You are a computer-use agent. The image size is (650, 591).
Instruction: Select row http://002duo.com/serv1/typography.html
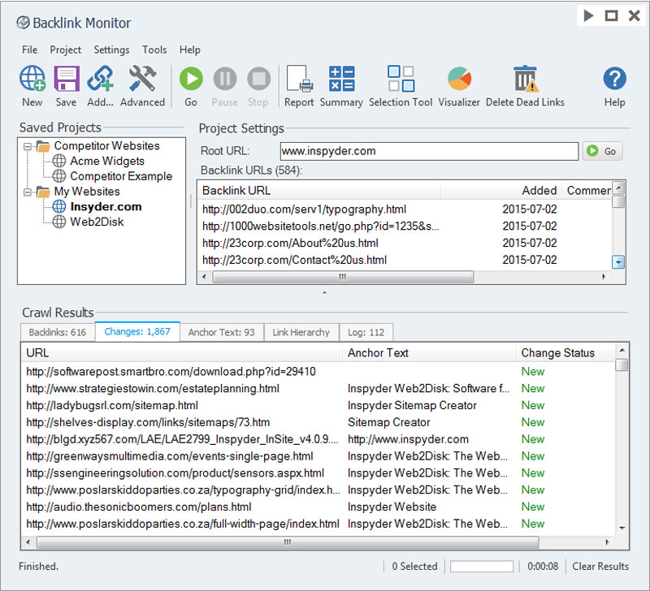point(405,209)
